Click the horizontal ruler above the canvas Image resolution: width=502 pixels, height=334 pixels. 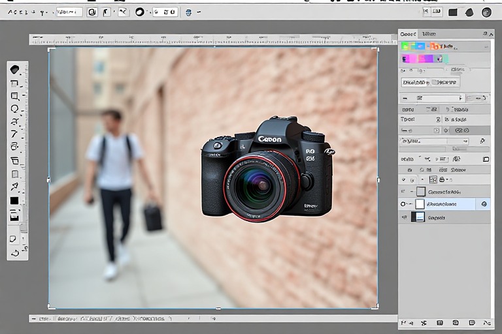(213, 40)
